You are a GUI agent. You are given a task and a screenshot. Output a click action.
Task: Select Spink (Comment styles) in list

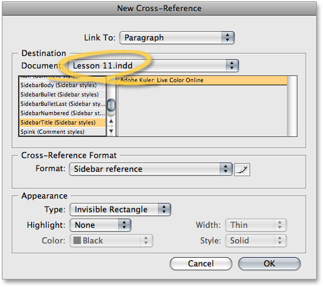point(62,132)
